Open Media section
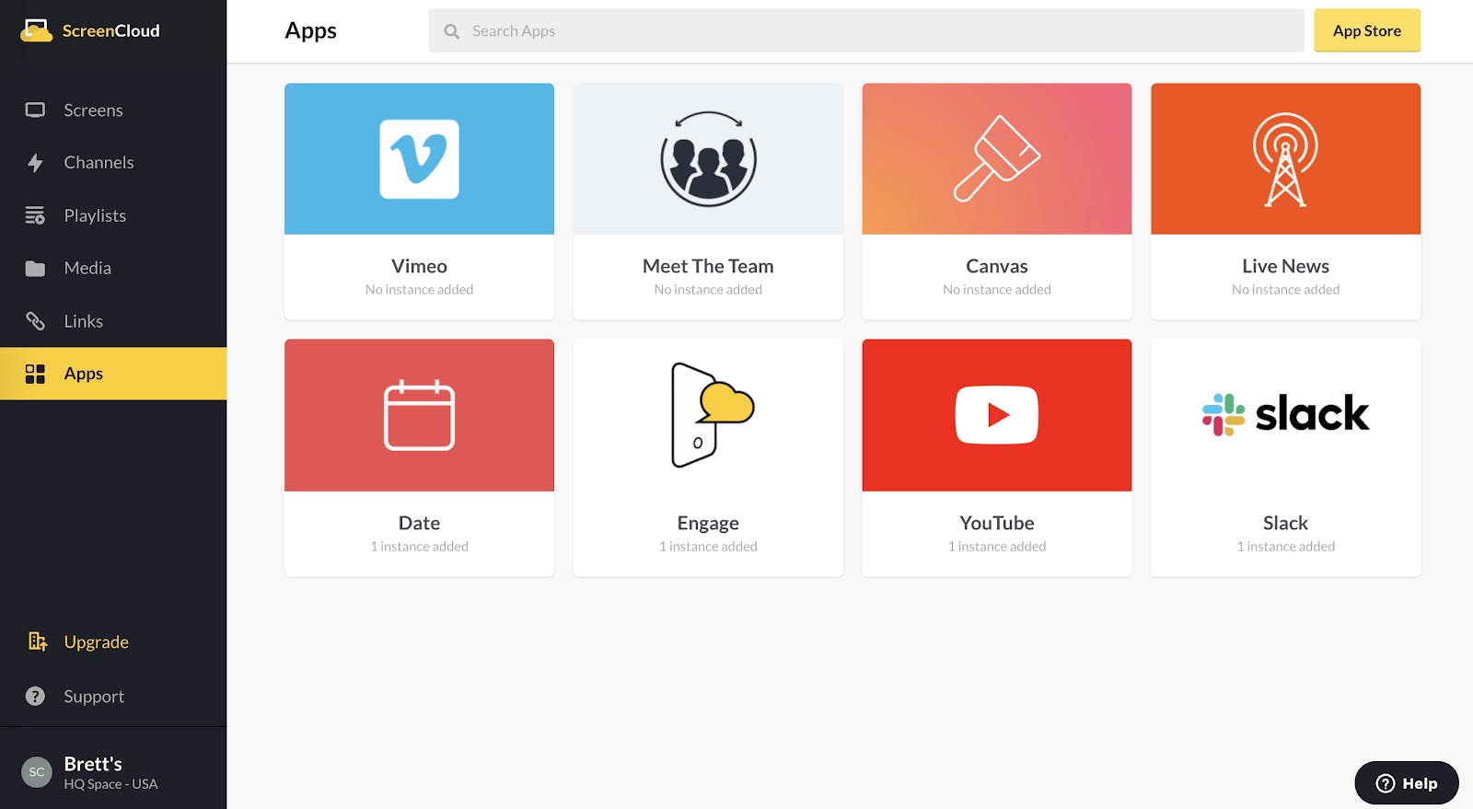 tap(113, 269)
